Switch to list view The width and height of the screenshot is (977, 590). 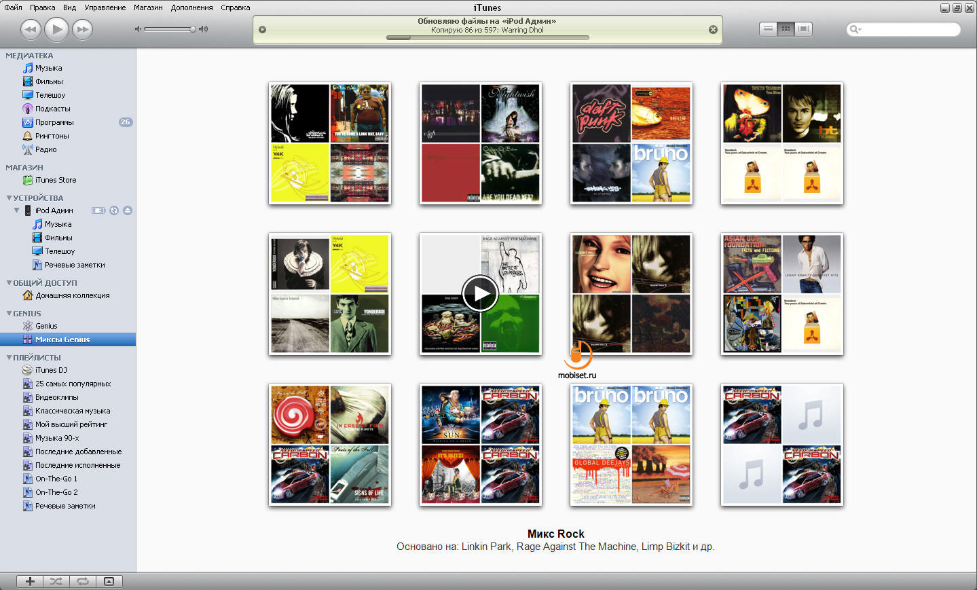768,29
